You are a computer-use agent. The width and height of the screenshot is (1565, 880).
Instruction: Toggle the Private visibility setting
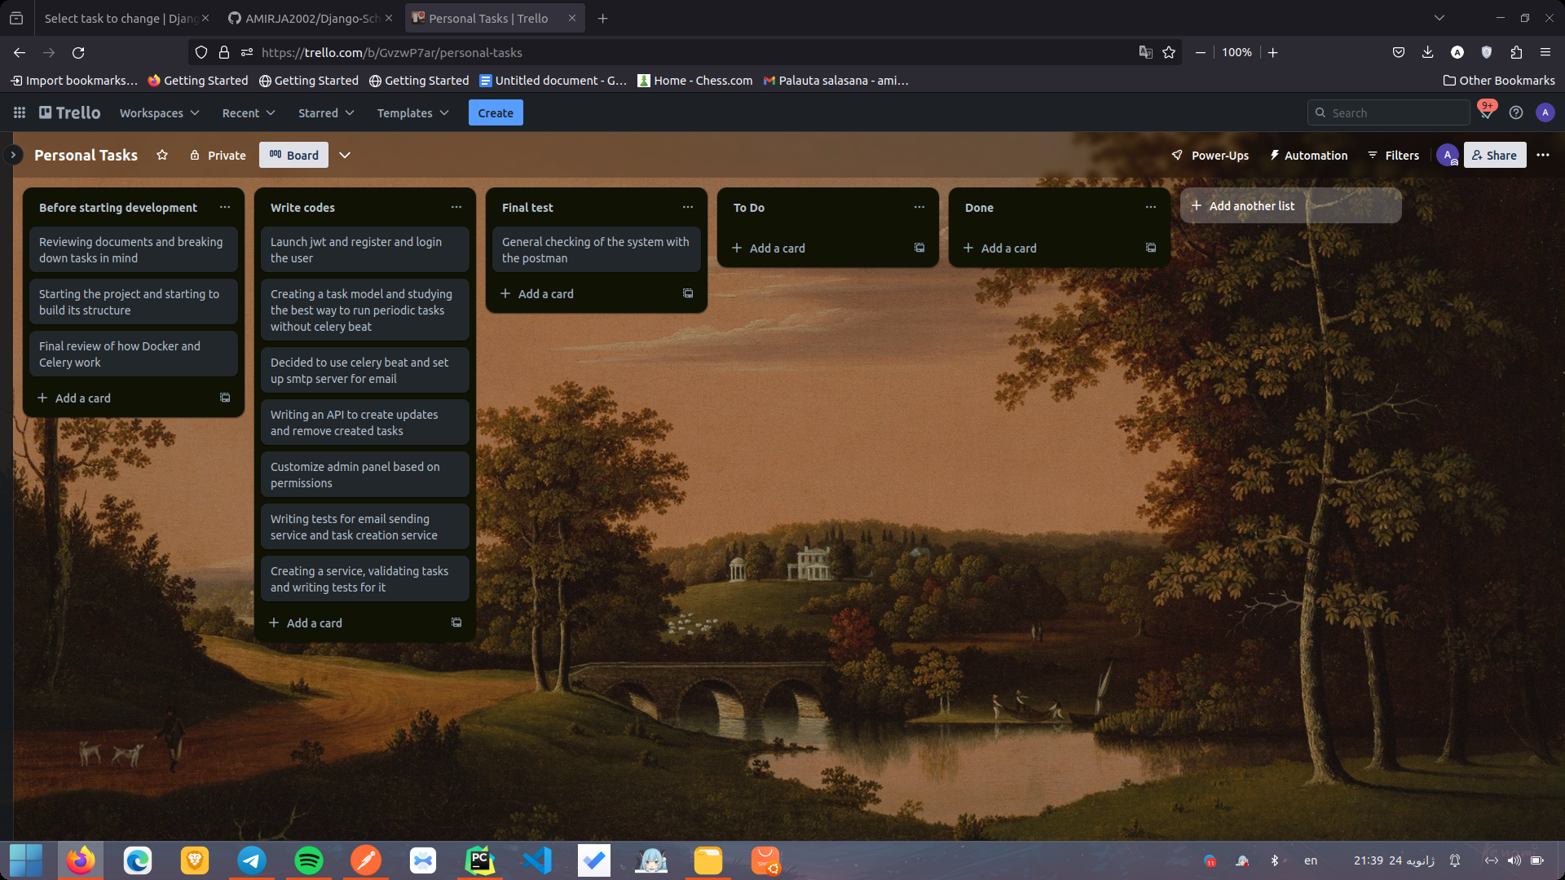[x=215, y=155]
